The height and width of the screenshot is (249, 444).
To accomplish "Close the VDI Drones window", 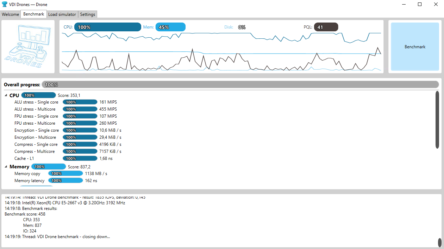I will (x=436, y=4).
